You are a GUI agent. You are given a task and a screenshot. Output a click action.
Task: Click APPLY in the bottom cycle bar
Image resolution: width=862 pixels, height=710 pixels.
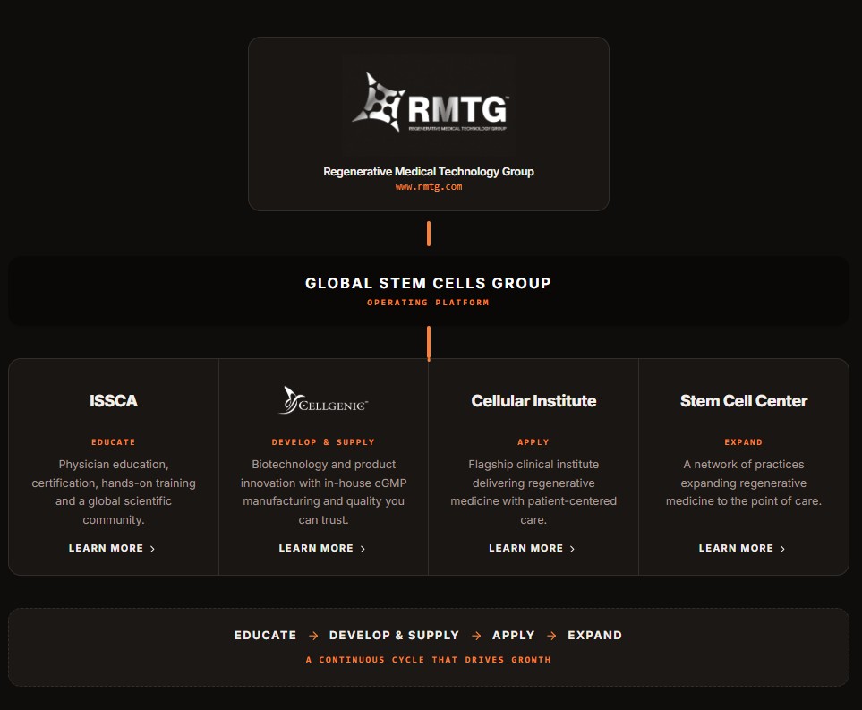click(514, 635)
